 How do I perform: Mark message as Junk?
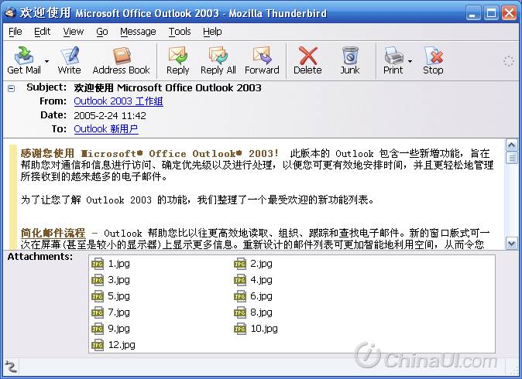(350, 56)
